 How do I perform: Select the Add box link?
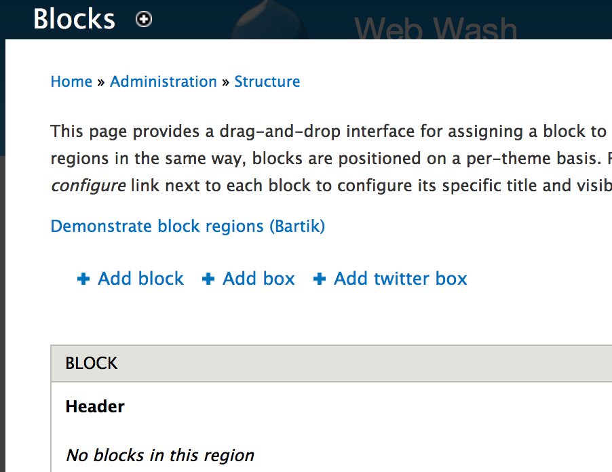point(259,278)
